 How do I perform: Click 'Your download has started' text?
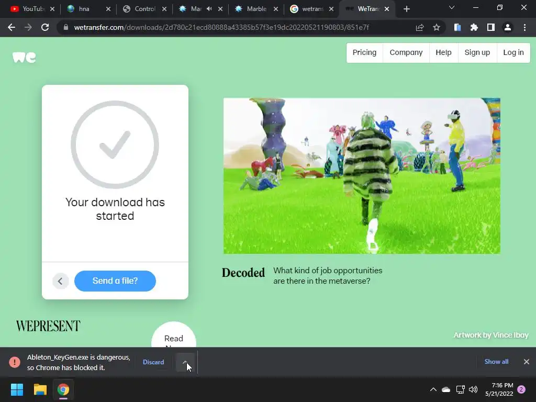tap(115, 209)
